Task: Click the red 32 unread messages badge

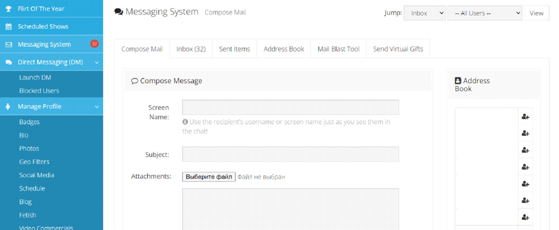Action: [94, 44]
